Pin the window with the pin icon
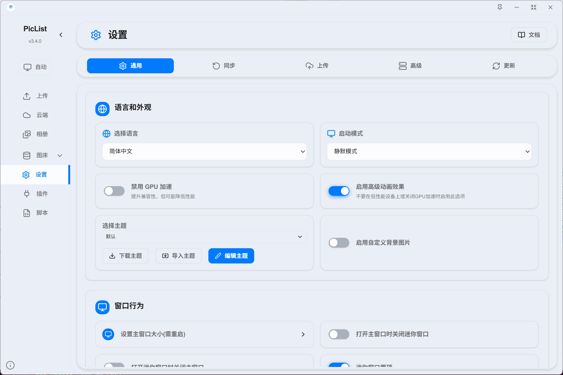The width and height of the screenshot is (563, 375). point(500,7)
